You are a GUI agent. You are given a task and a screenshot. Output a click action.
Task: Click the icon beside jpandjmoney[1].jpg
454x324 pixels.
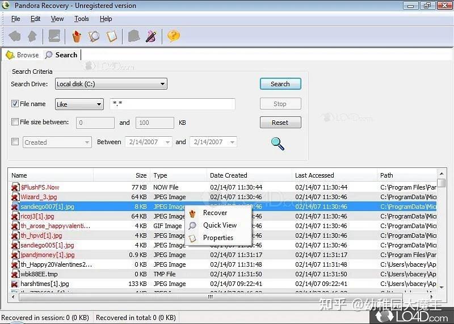15,255
